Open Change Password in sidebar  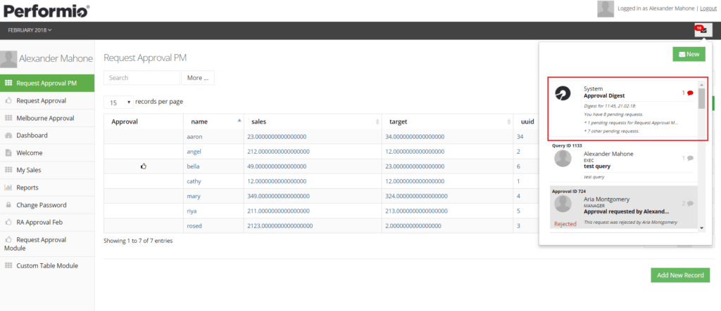(47, 205)
